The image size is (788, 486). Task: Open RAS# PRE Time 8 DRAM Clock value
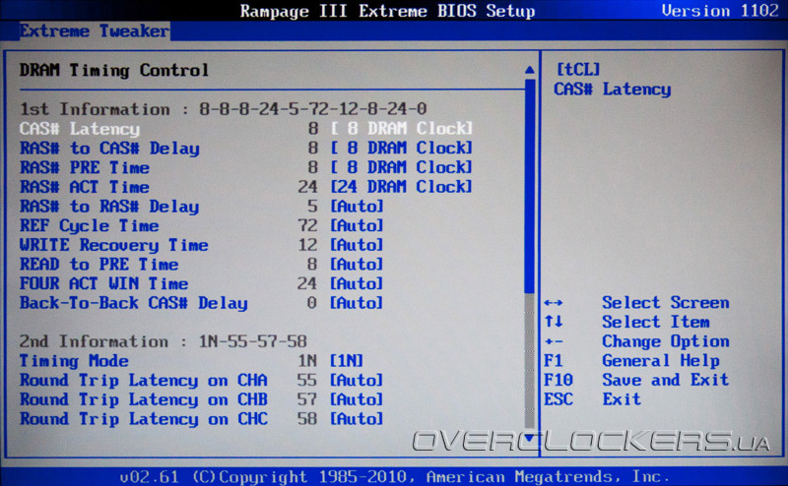402,167
